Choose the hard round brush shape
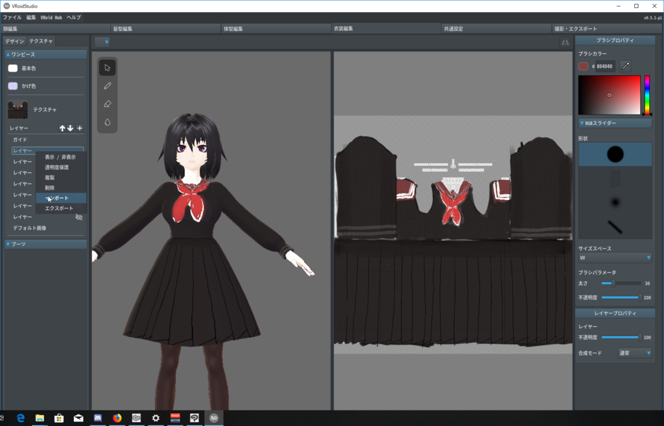This screenshot has height=426, width=664. pos(615,154)
